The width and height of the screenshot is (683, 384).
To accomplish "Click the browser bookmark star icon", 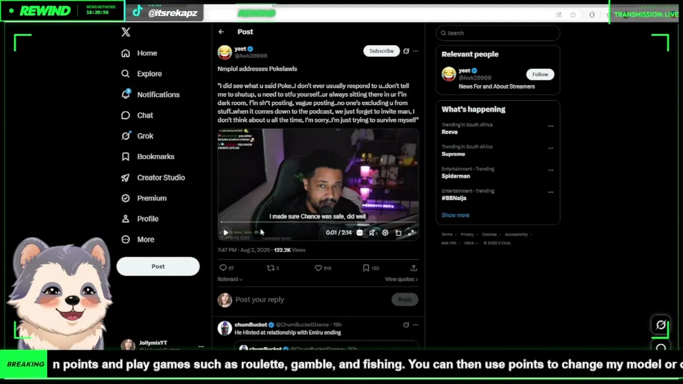I will click(573, 15).
